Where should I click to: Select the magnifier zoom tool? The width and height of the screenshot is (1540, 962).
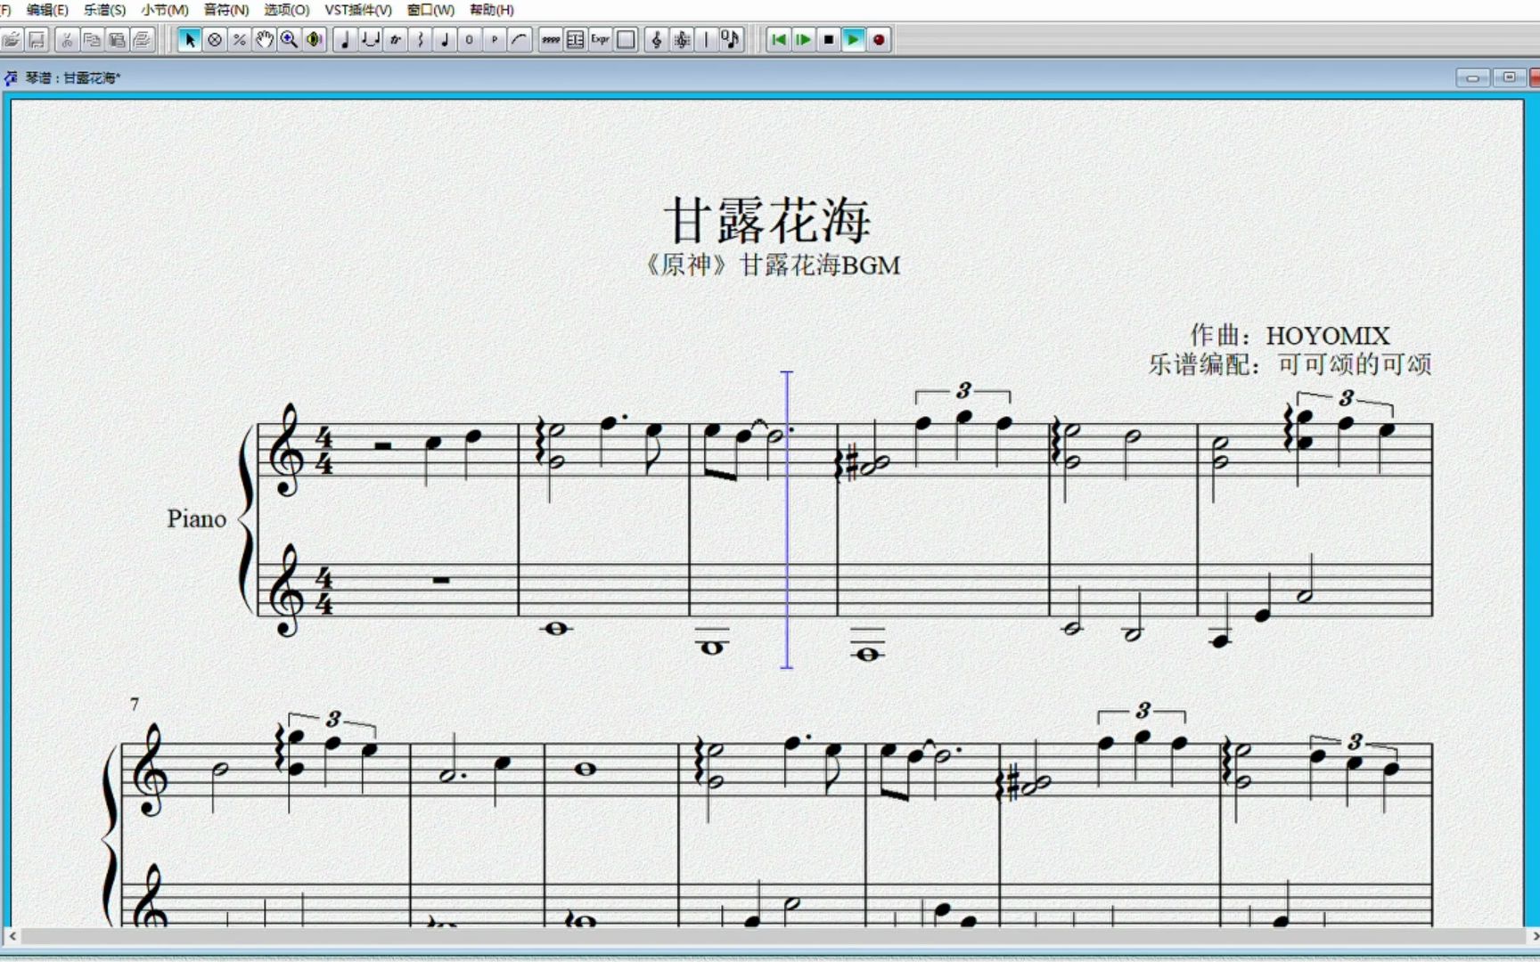pos(289,39)
